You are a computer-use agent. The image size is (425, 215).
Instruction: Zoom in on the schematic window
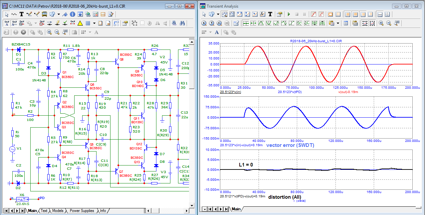(x=49, y=32)
